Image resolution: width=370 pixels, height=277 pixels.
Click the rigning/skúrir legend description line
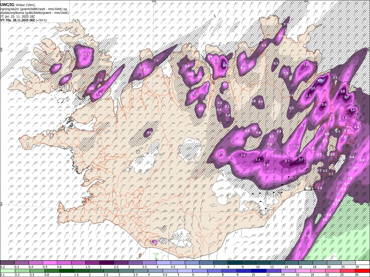[x=34, y=9]
